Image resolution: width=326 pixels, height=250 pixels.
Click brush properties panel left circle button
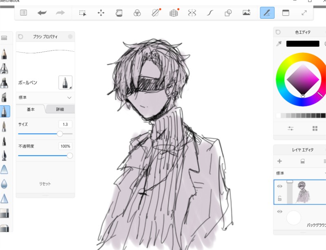coord(21,37)
